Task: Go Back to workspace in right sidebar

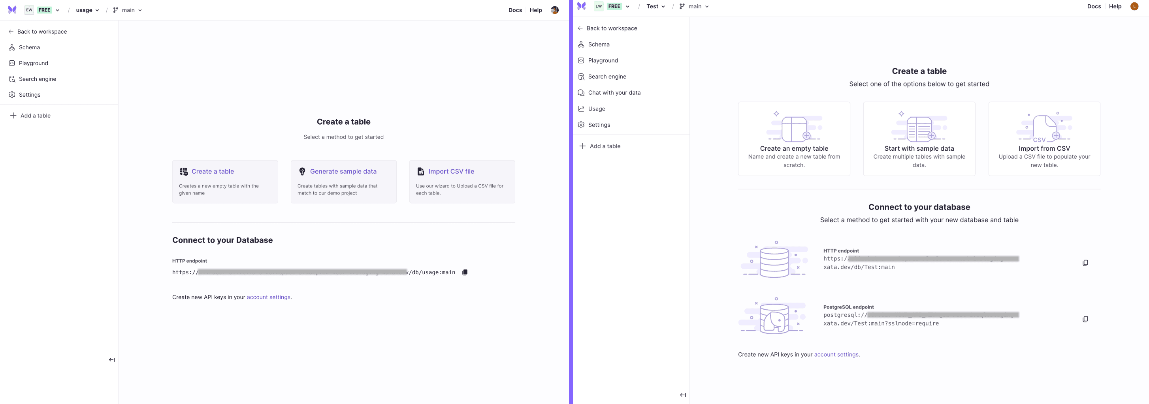Action: point(608,28)
